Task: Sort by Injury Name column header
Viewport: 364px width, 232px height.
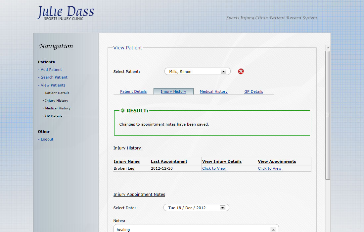Action: coord(127,161)
